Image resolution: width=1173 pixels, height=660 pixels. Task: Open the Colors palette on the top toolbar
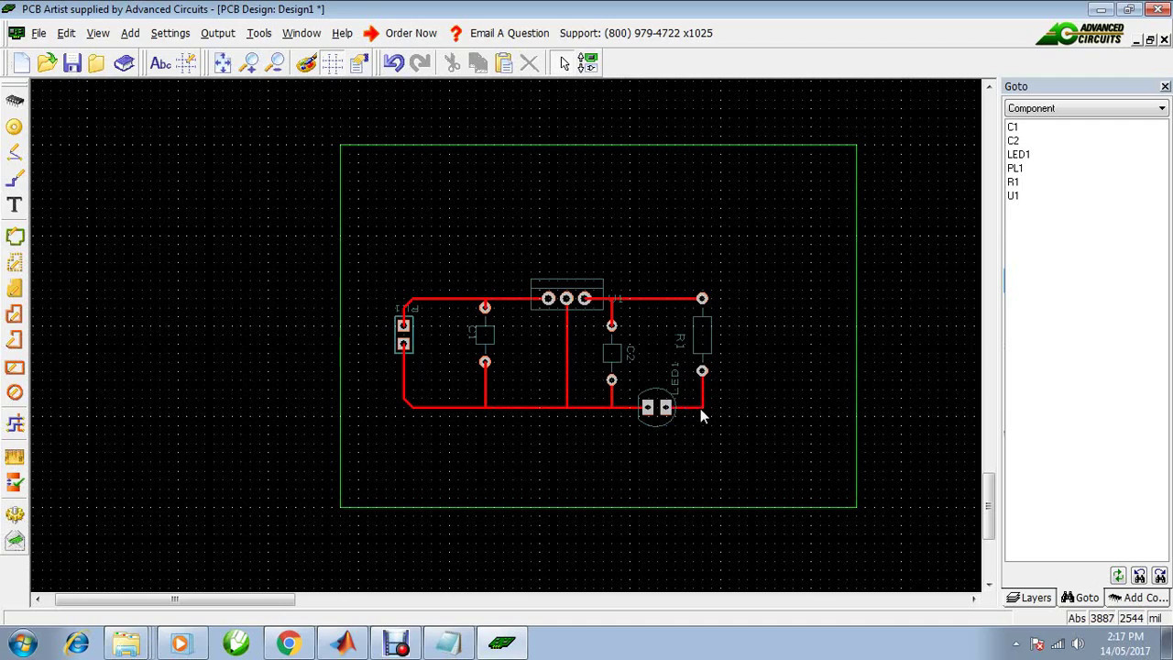coord(306,62)
